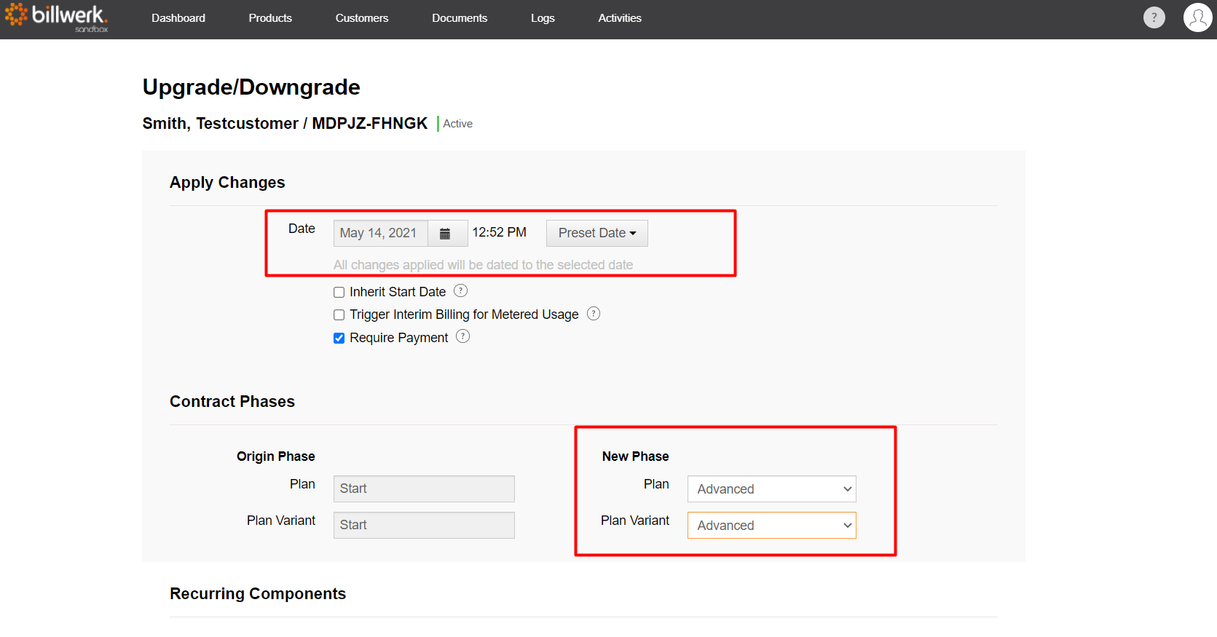Open Products menu
Screen dimensions: 1217x637
pos(270,18)
